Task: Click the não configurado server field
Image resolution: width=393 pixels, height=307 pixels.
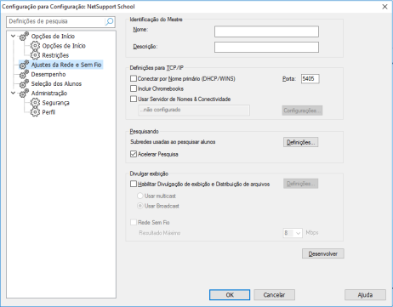Action: (194, 110)
